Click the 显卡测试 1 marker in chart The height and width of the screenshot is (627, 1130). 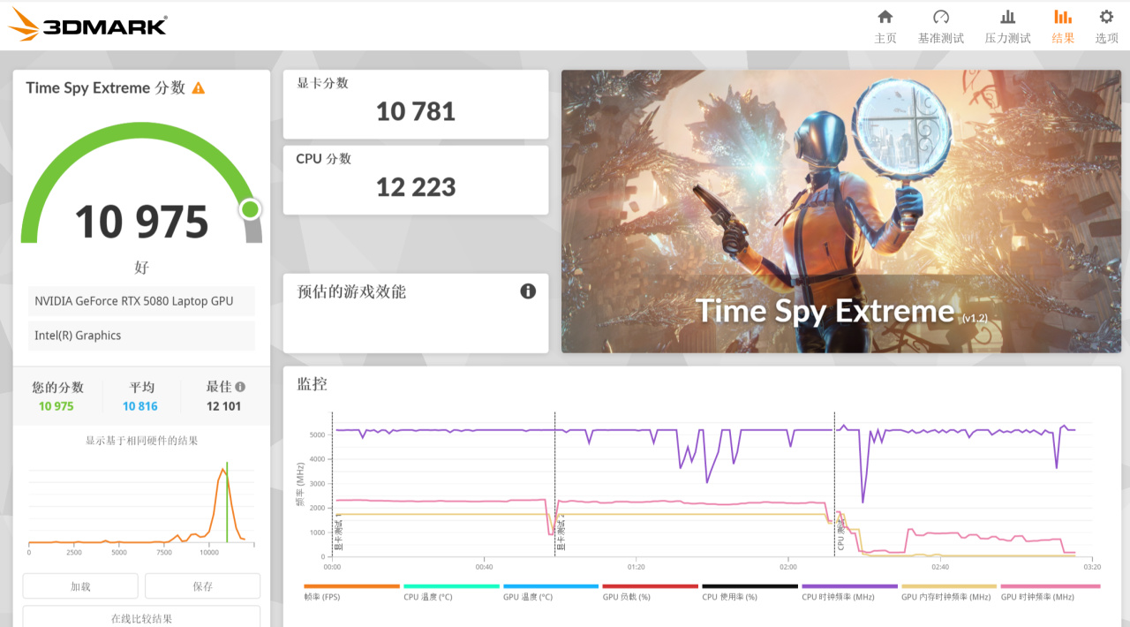click(338, 533)
